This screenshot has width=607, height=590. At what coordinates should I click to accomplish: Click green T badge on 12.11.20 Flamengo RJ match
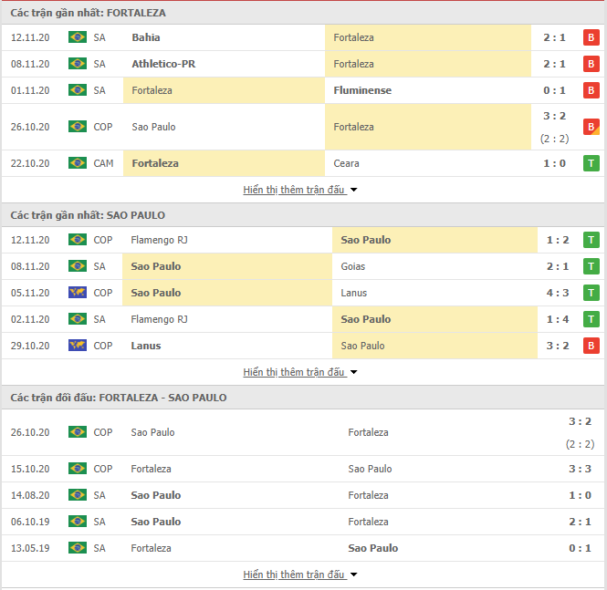[591, 240]
